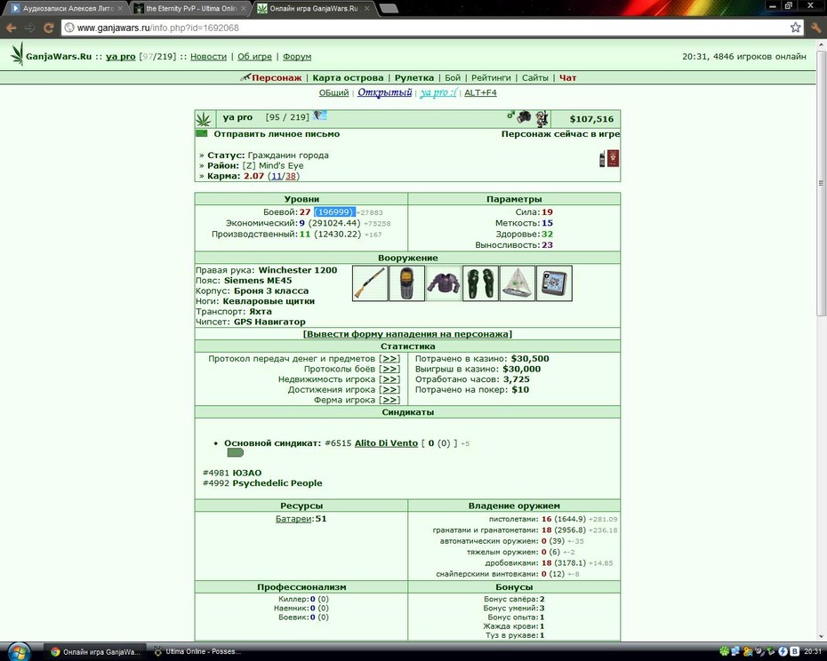This screenshot has height=661, width=827.
Task: Select the 'ya pro :(' chat channel link
Action: [x=438, y=92]
